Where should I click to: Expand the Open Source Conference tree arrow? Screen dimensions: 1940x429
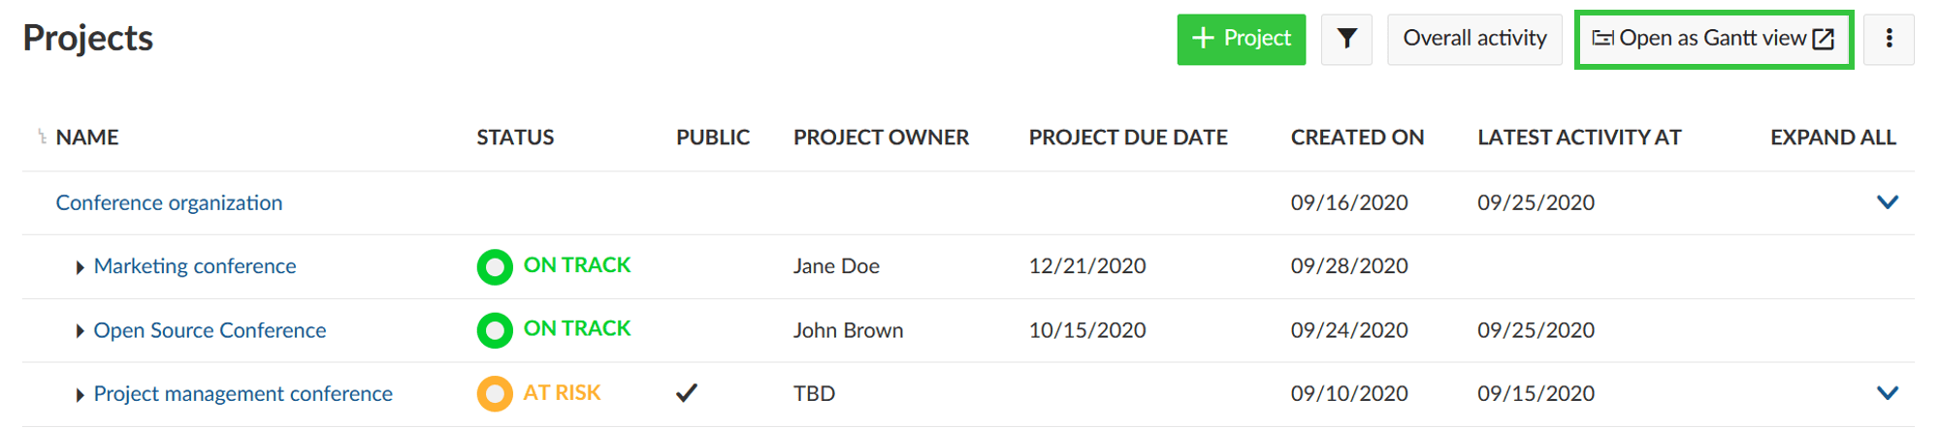coord(80,331)
